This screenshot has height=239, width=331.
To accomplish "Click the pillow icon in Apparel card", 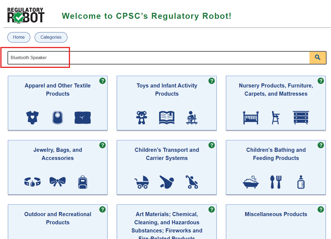I will point(83,118).
